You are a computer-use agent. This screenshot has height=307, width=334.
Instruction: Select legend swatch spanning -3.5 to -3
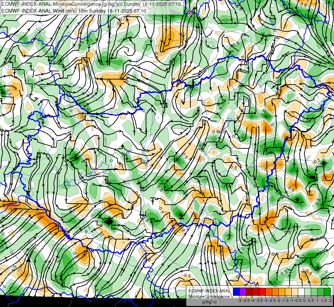[262, 292]
